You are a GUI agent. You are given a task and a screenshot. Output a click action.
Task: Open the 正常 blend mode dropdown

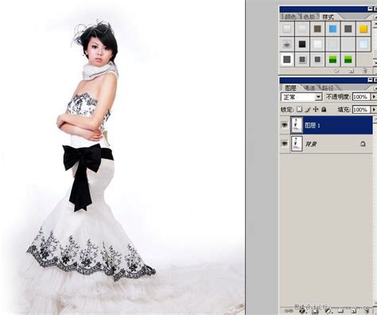point(301,97)
